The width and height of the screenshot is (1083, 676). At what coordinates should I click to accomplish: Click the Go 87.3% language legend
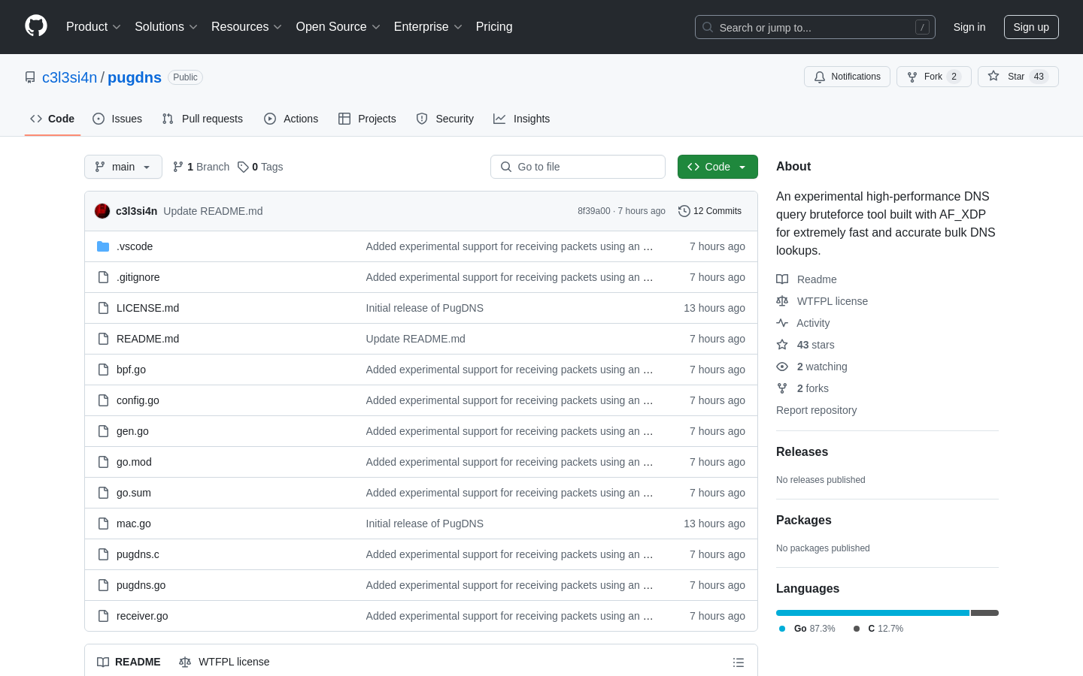tap(808, 629)
